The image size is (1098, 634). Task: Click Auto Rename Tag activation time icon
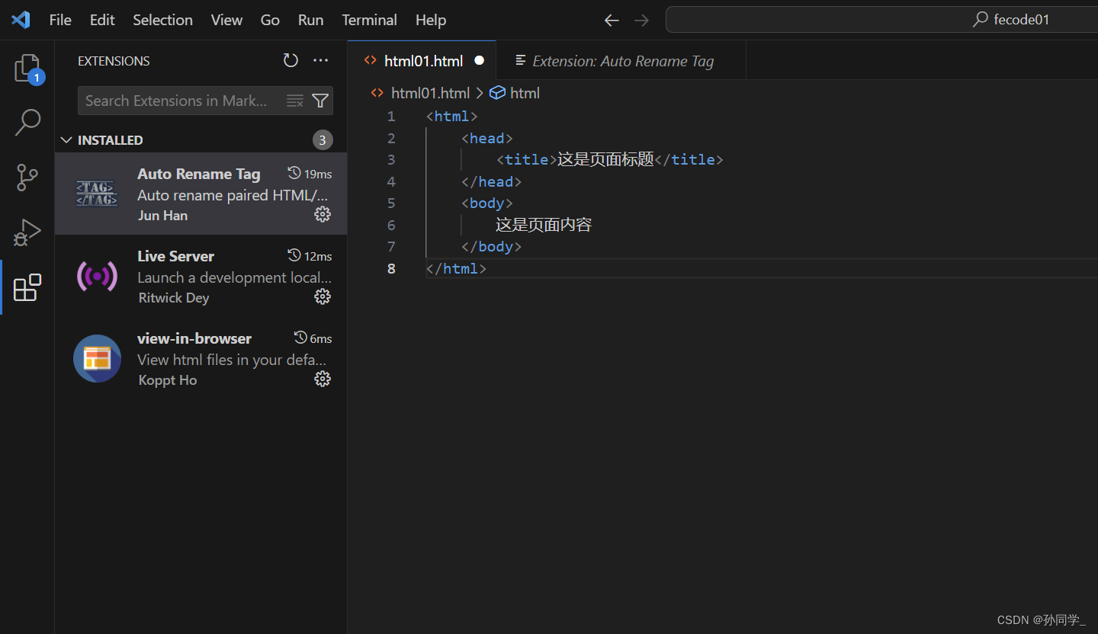294,173
